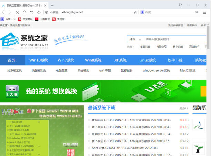This screenshot has height=156, width=211.
Task: Click 最新软件 top link
Action: tap(192, 25)
